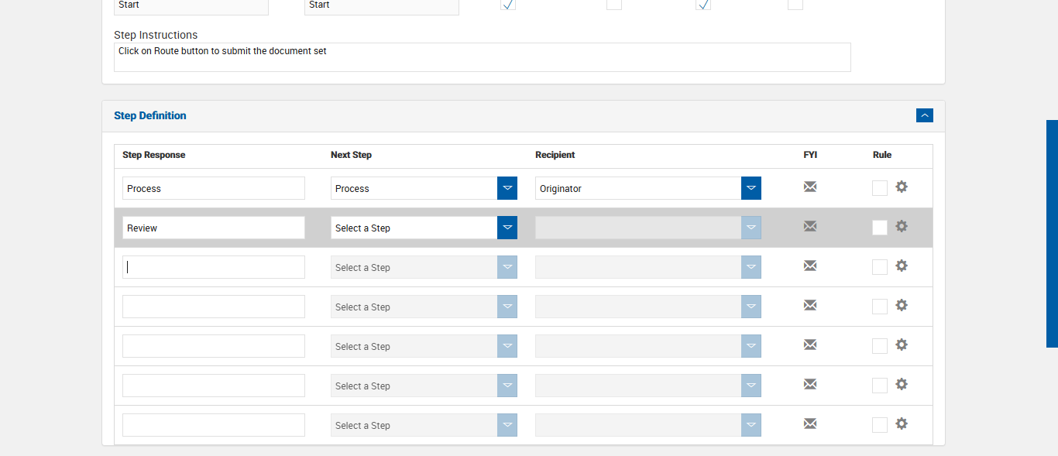This screenshot has width=1058, height=456.
Task: Open rule settings gear for Review row
Action: (x=902, y=226)
